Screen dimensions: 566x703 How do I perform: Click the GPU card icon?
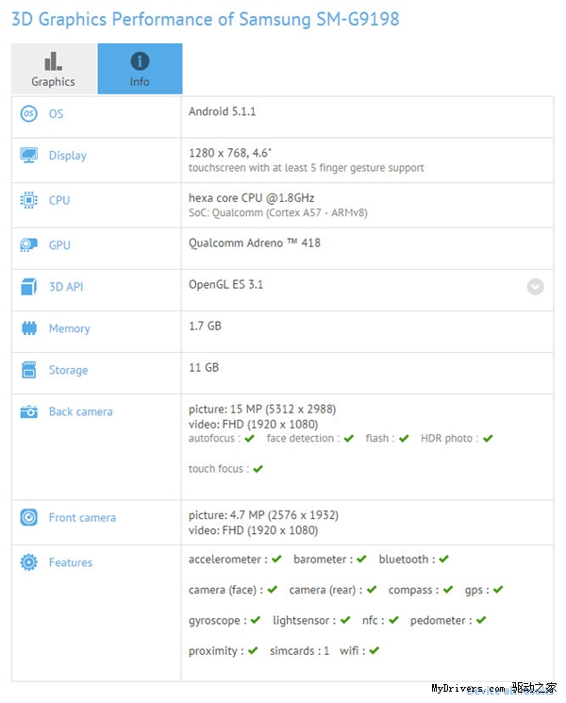pos(28,244)
